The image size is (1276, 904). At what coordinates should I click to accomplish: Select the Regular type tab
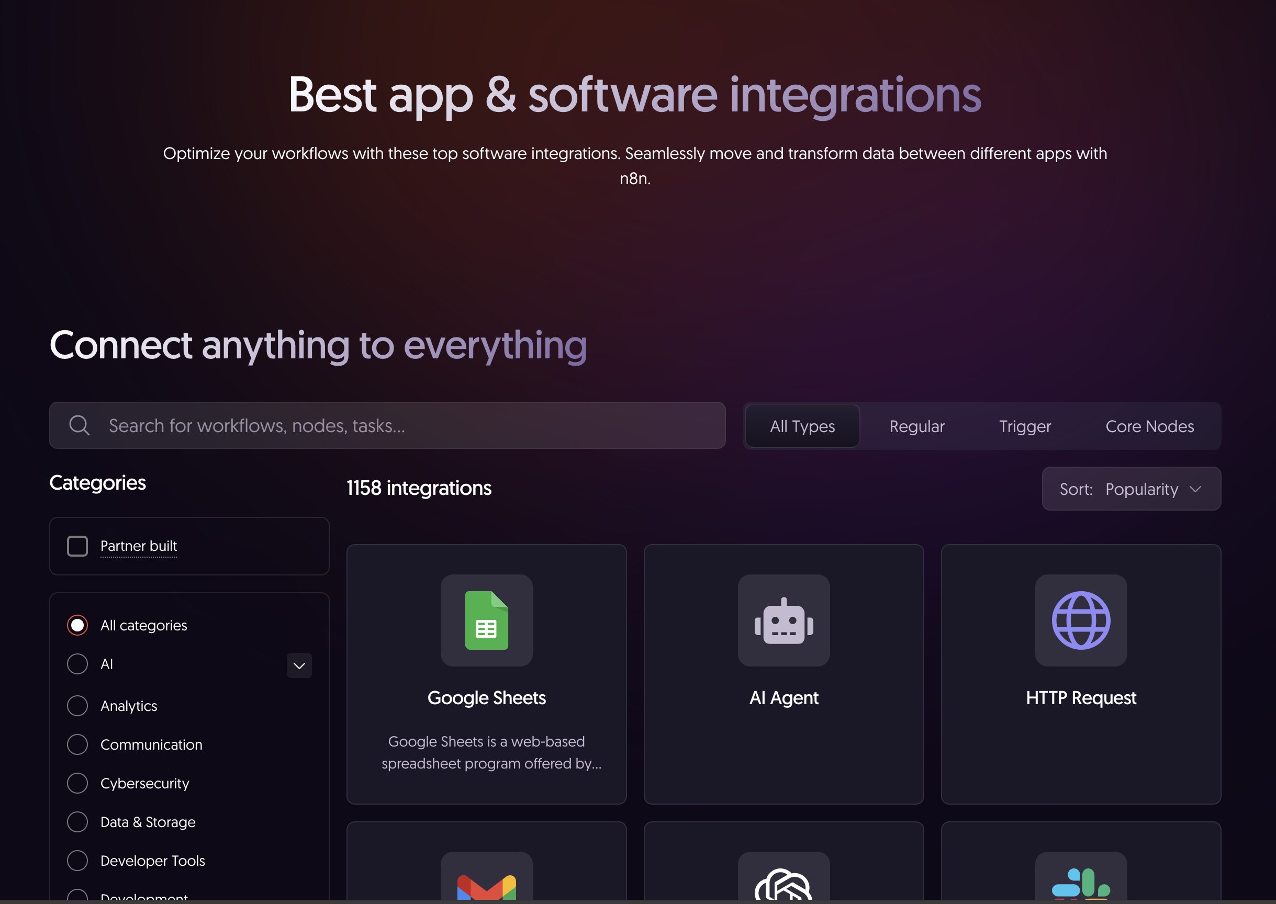point(917,426)
